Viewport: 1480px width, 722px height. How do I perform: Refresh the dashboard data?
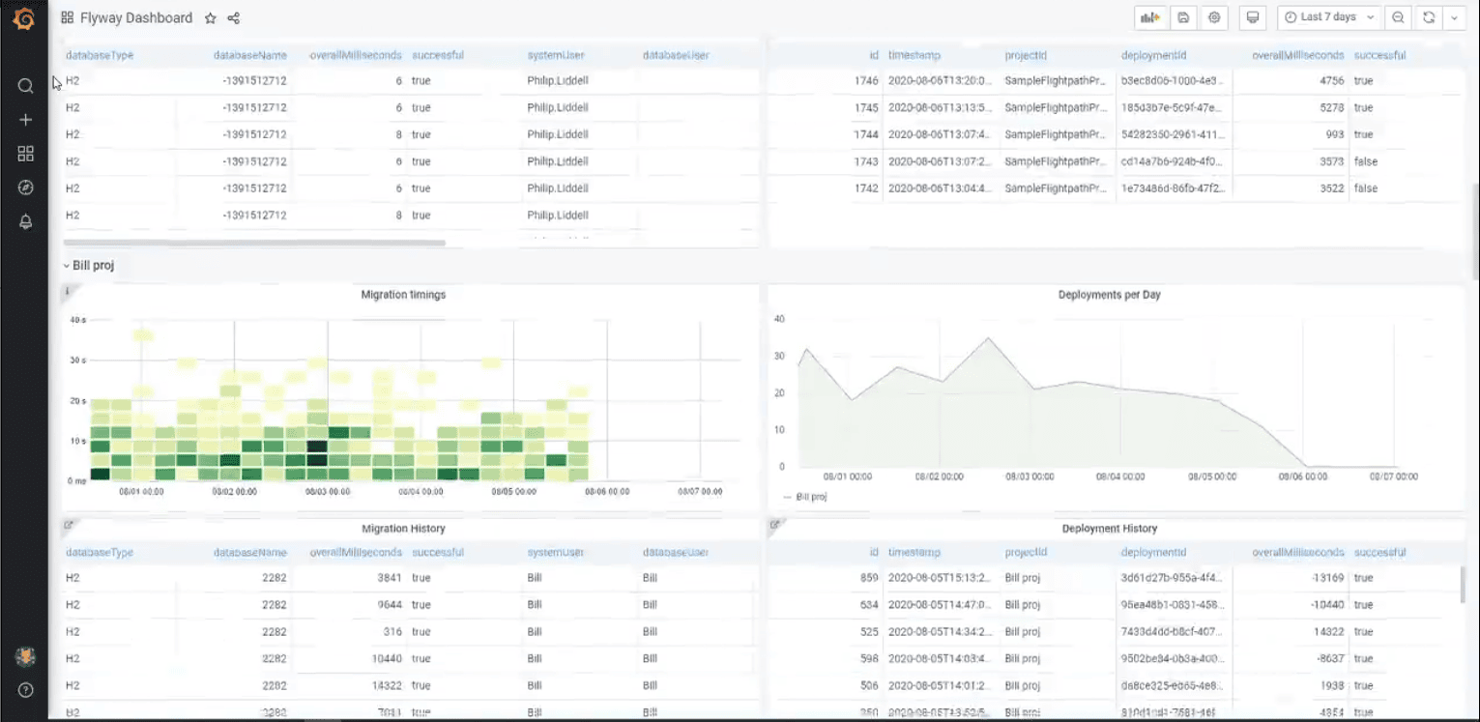click(1428, 17)
